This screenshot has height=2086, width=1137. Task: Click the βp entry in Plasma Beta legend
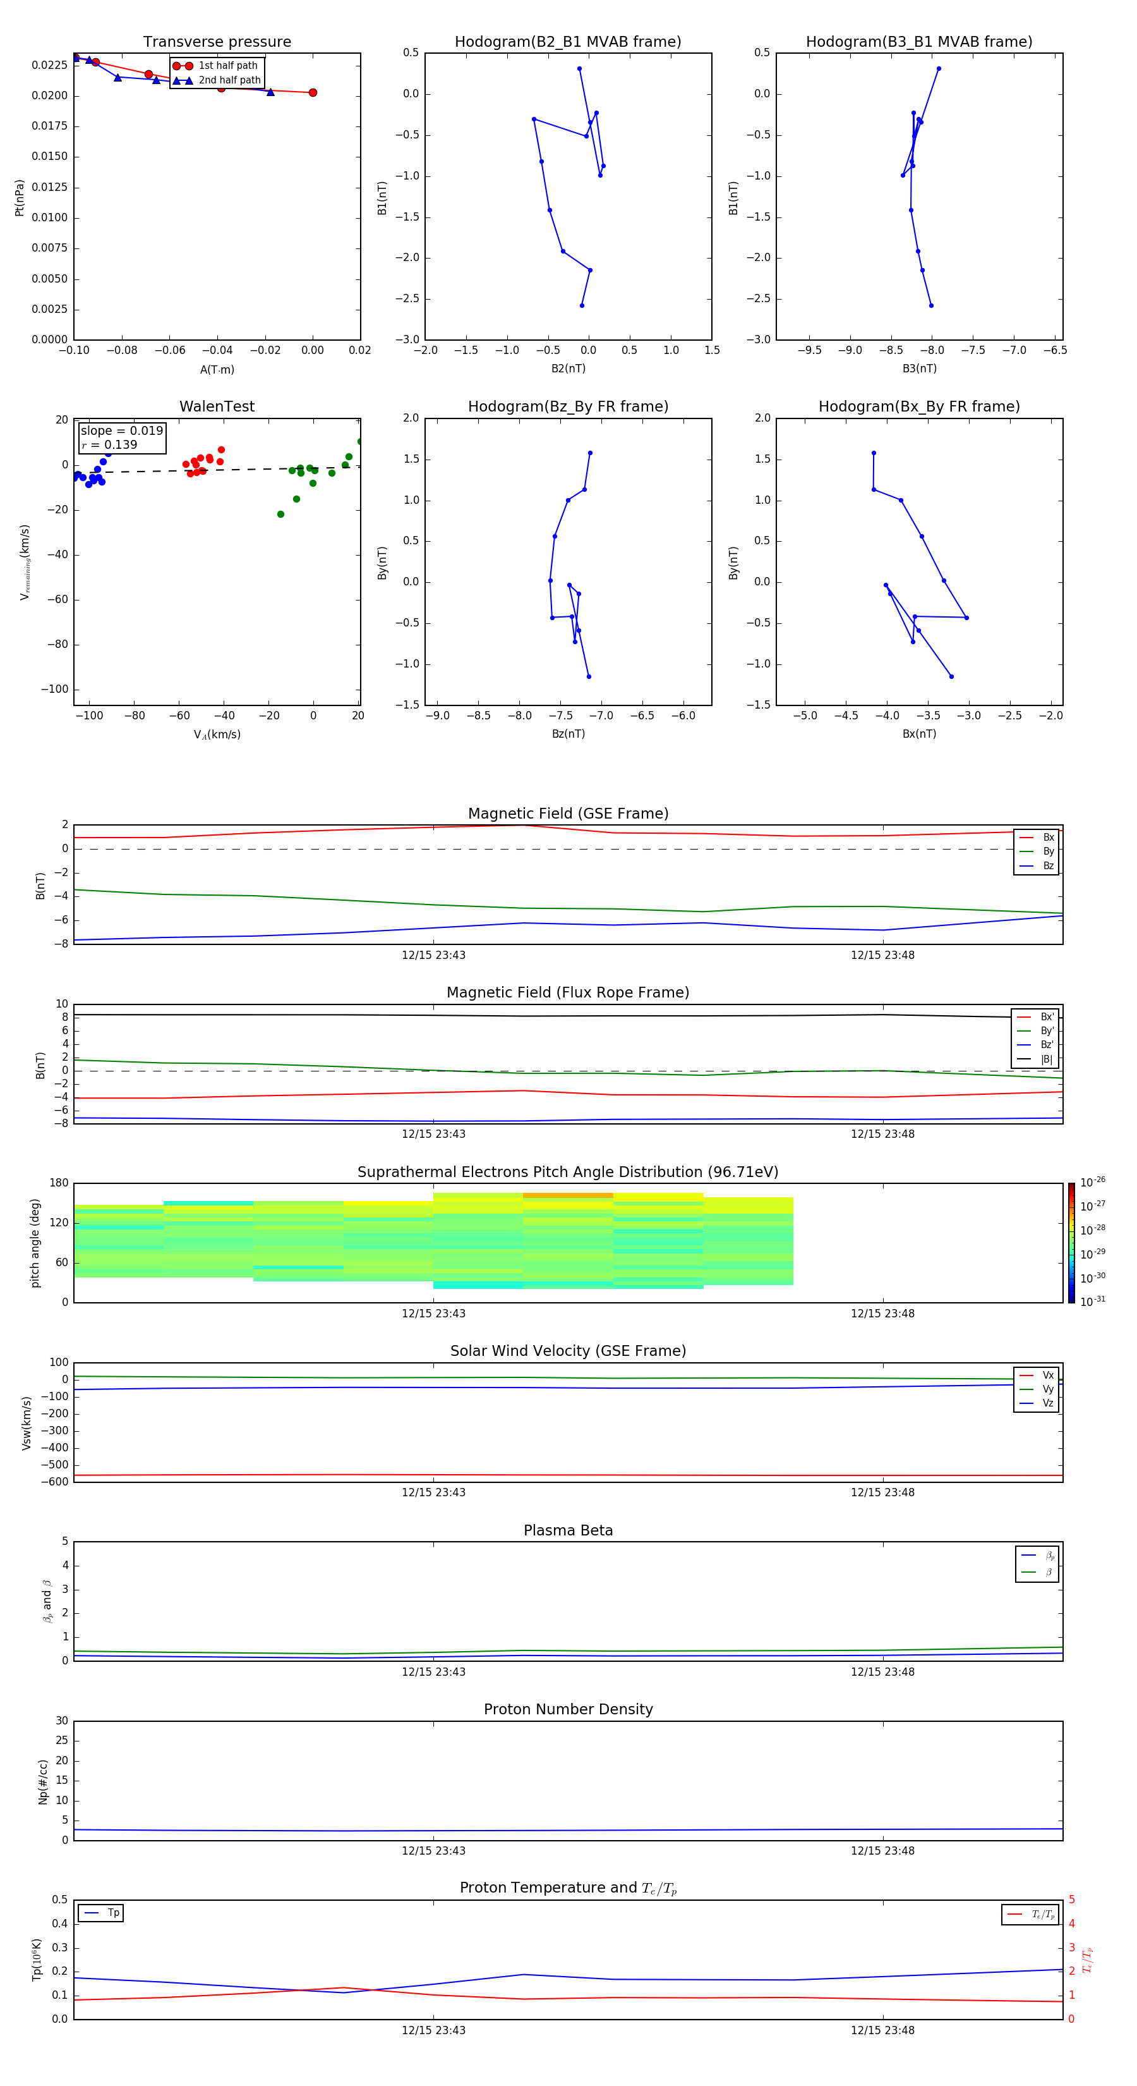1037,1556
